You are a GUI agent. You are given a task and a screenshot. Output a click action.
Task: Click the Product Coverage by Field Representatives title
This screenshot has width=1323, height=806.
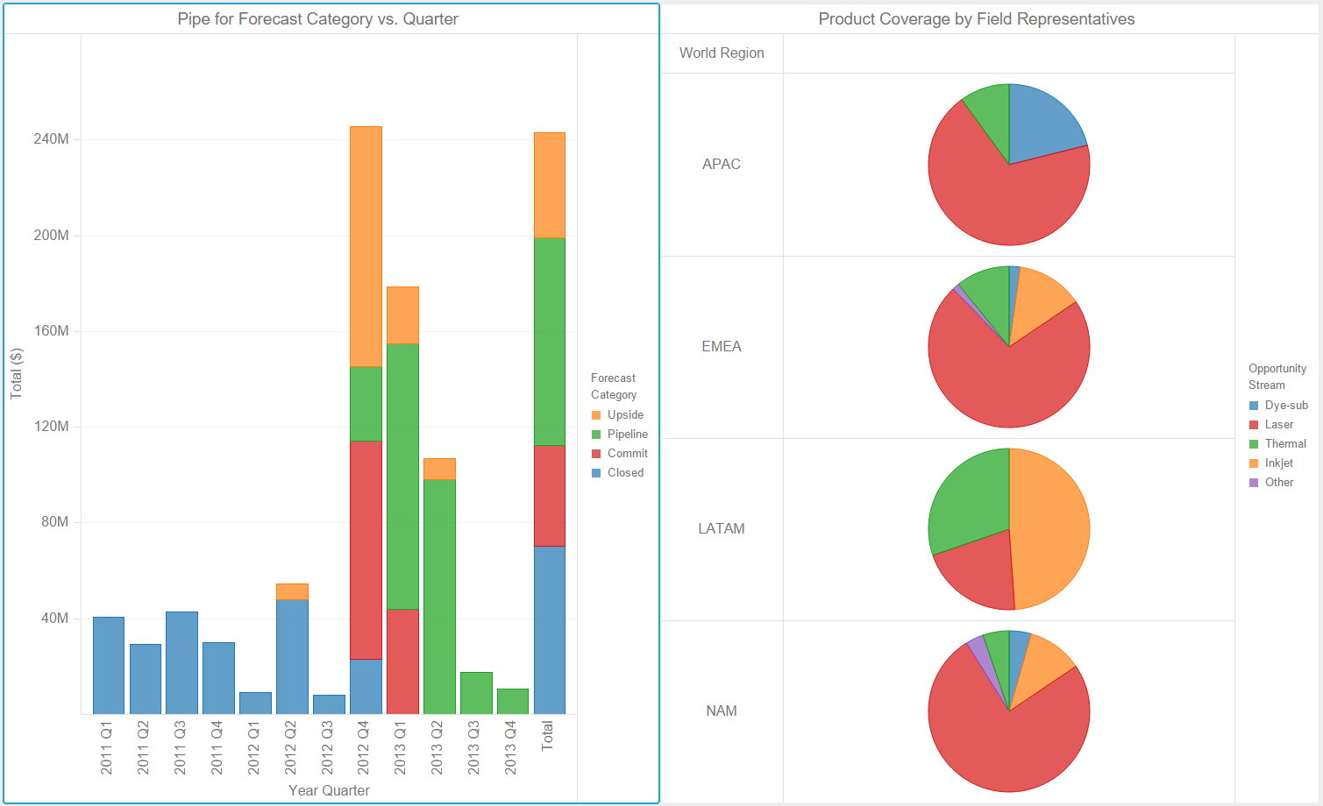tap(976, 18)
